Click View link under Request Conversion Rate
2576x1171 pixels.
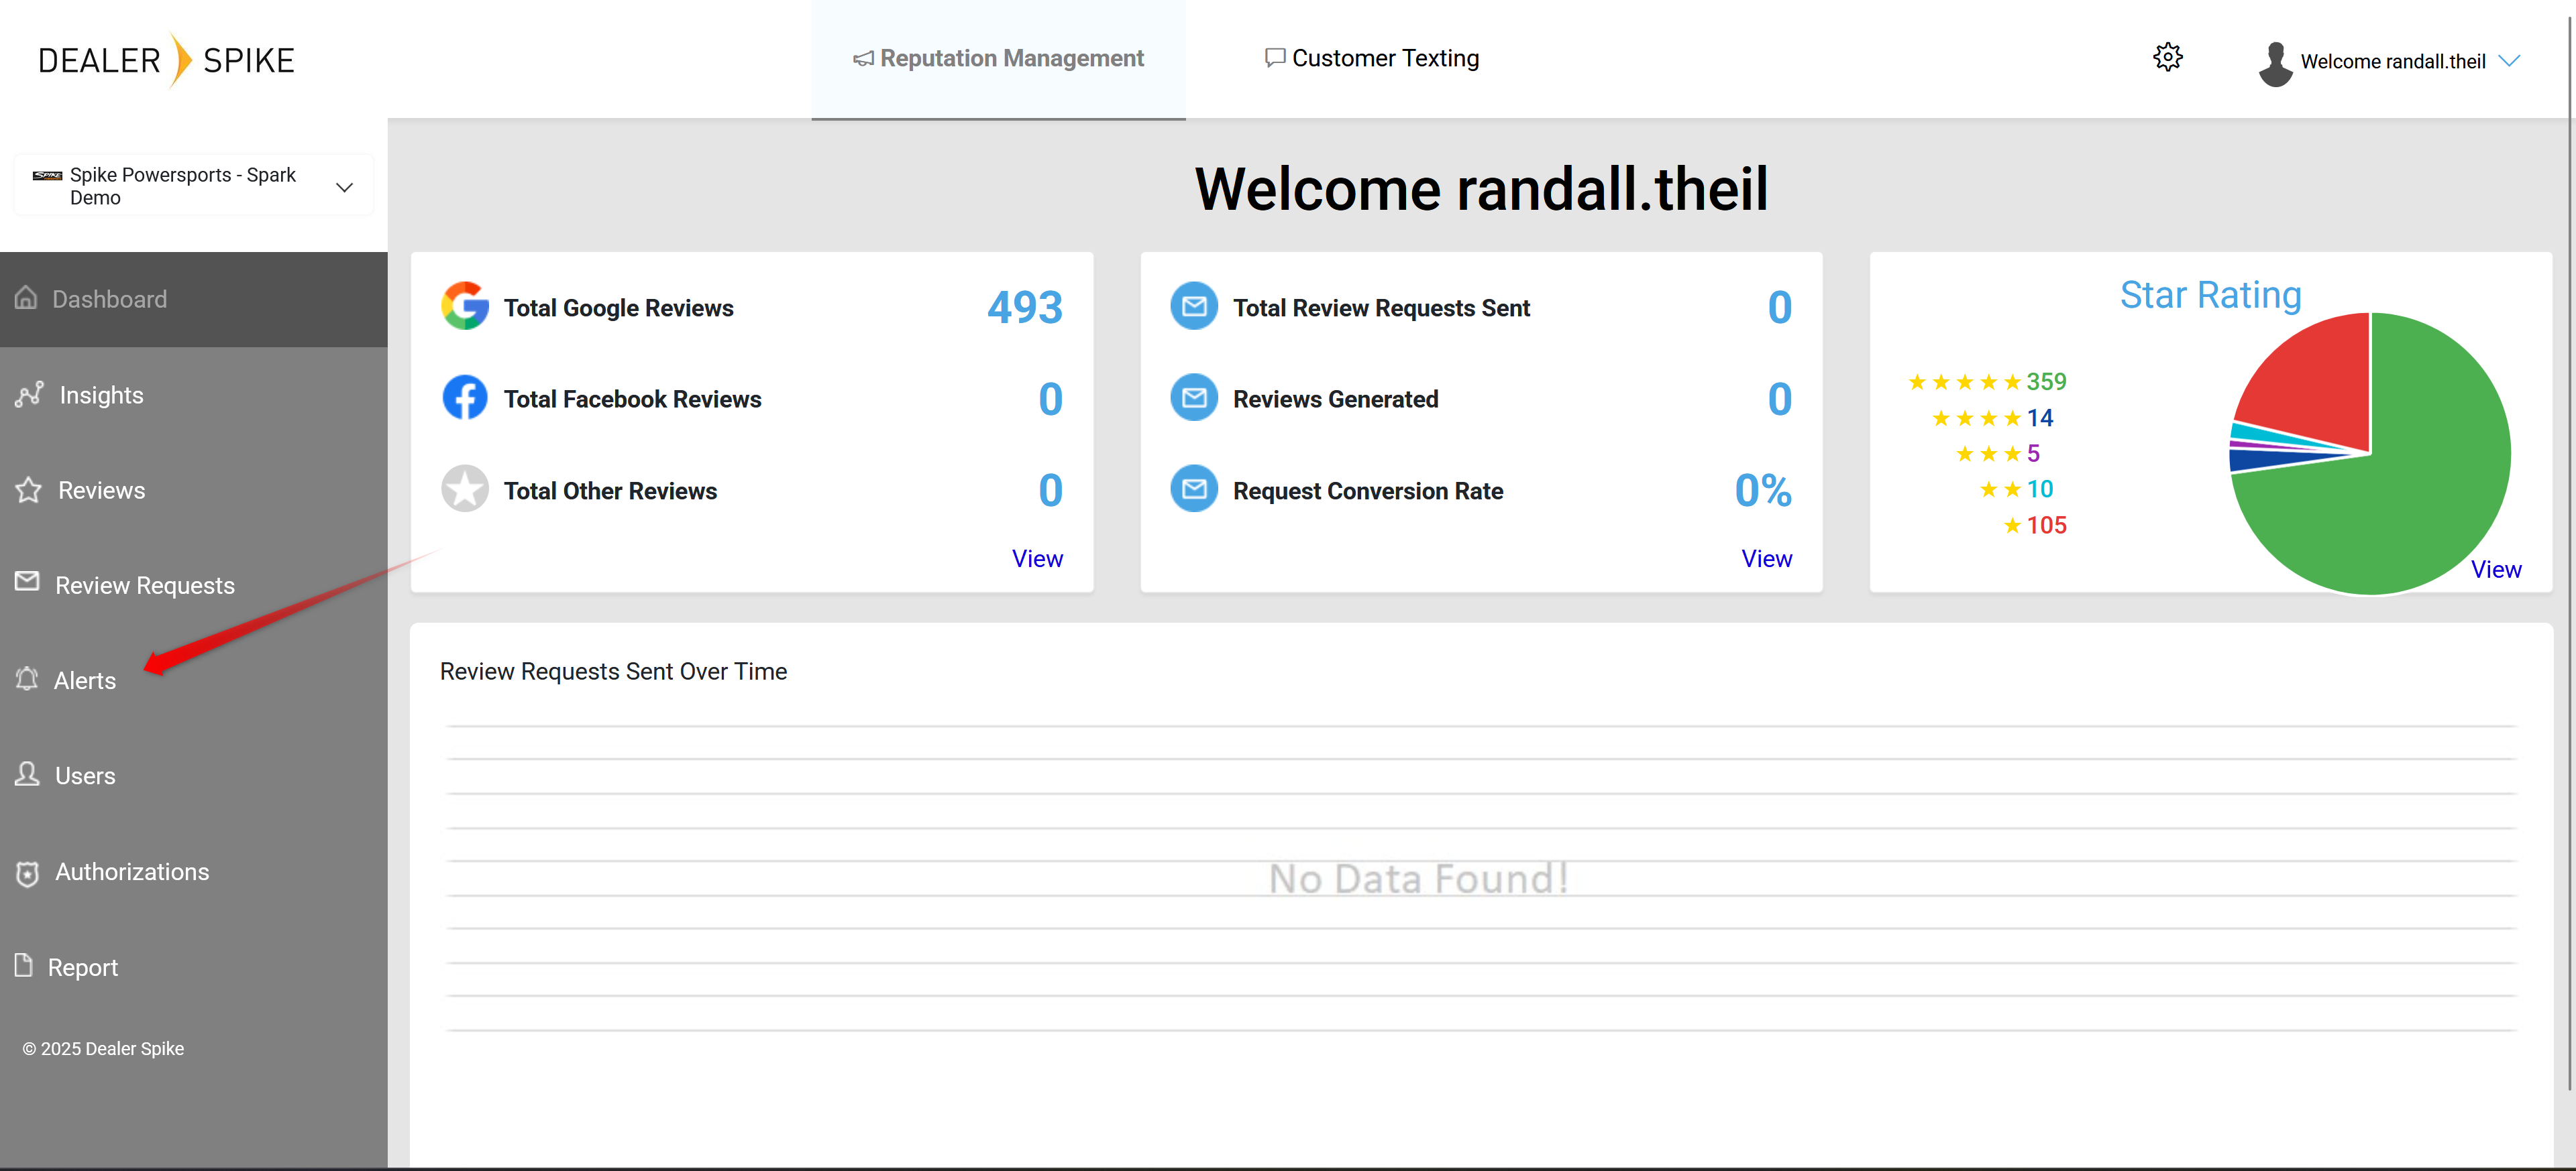click(x=1766, y=558)
